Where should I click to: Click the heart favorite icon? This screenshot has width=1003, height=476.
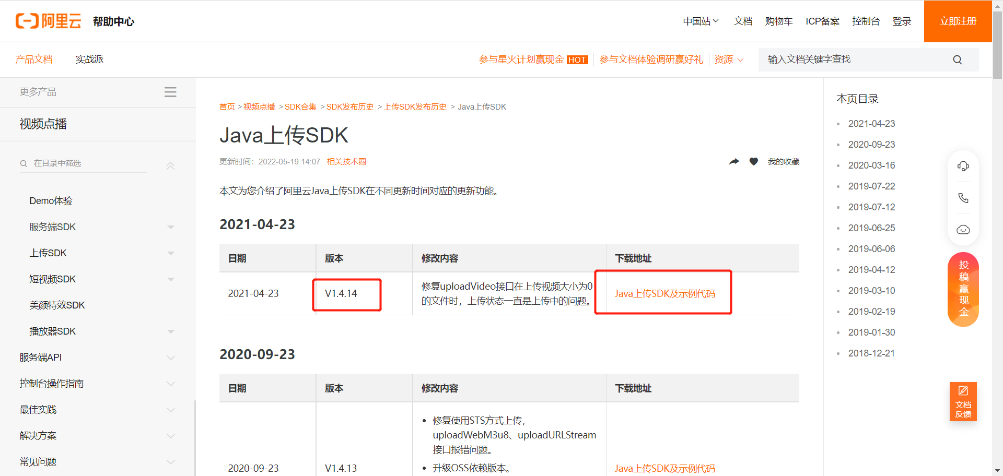tap(753, 162)
